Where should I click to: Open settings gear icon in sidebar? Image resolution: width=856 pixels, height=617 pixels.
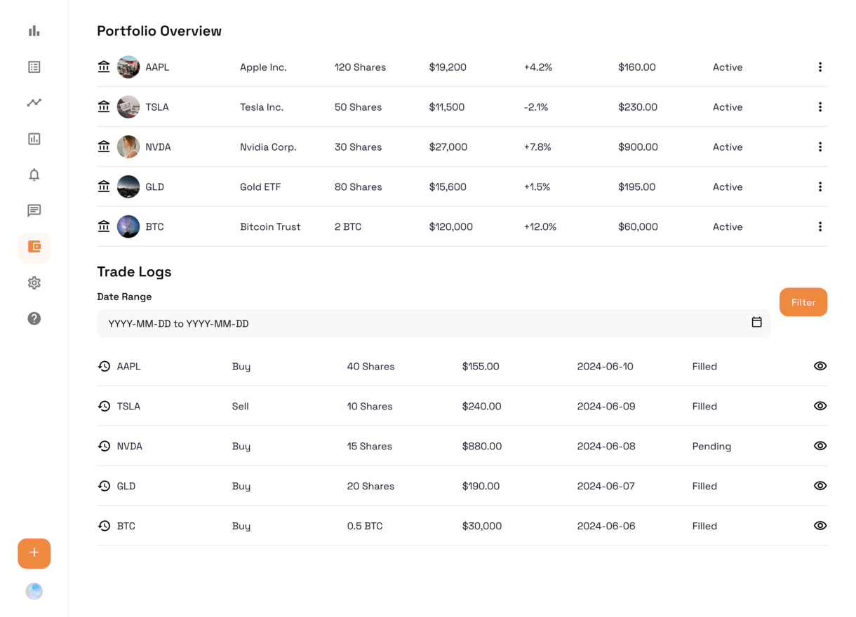point(34,283)
